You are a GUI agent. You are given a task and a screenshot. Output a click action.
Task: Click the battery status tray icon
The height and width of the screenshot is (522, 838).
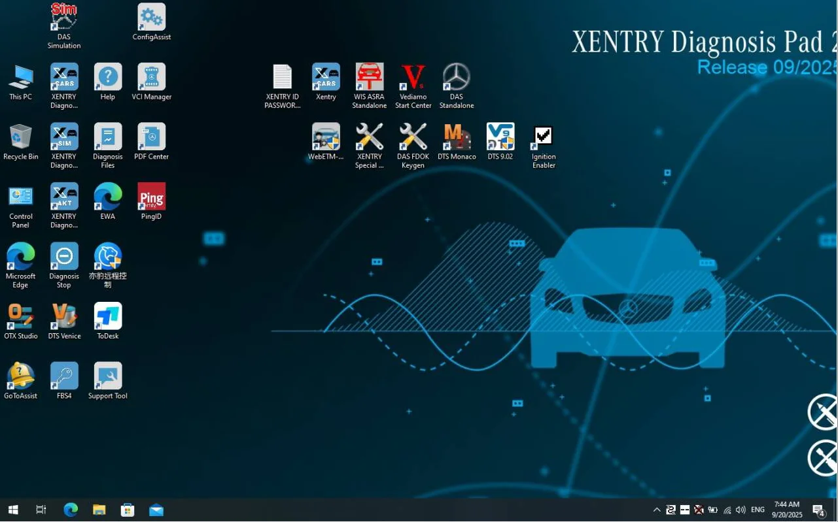pos(713,510)
